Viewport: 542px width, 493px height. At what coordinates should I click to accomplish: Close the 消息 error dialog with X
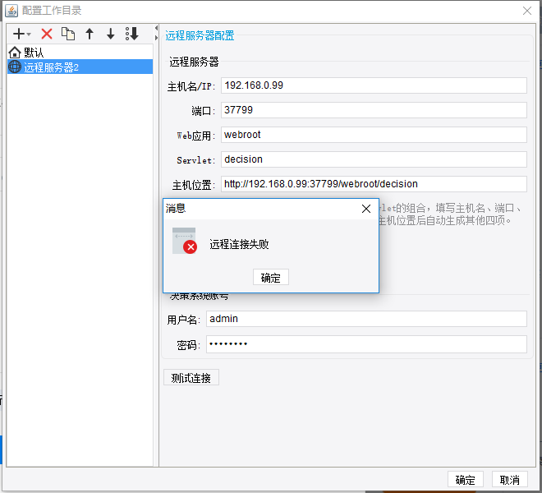pyautogui.click(x=366, y=209)
